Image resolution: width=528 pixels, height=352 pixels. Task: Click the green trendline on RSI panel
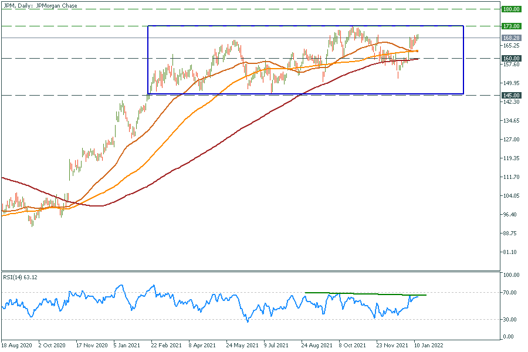364,293
